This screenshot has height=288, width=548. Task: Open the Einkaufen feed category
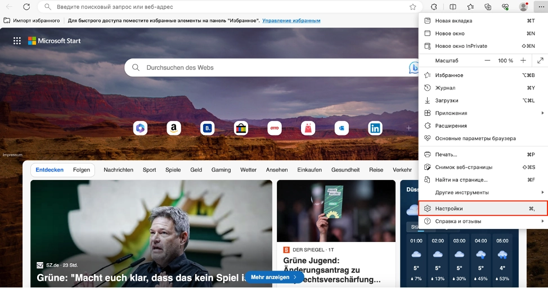[309, 170]
